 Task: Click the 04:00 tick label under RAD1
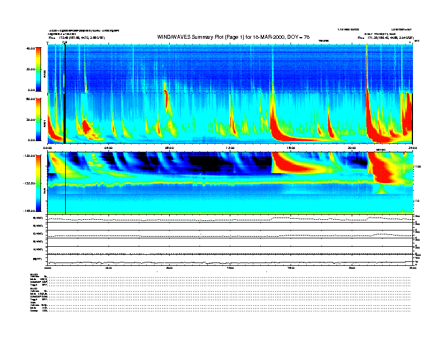[108, 148]
